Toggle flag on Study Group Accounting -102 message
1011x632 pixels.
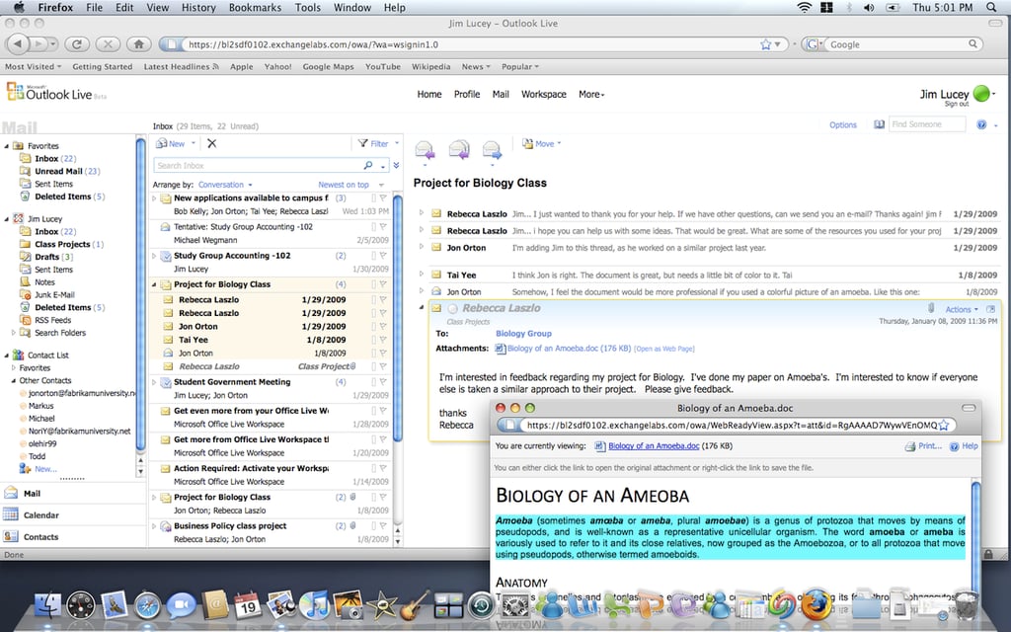pyautogui.click(x=383, y=256)
